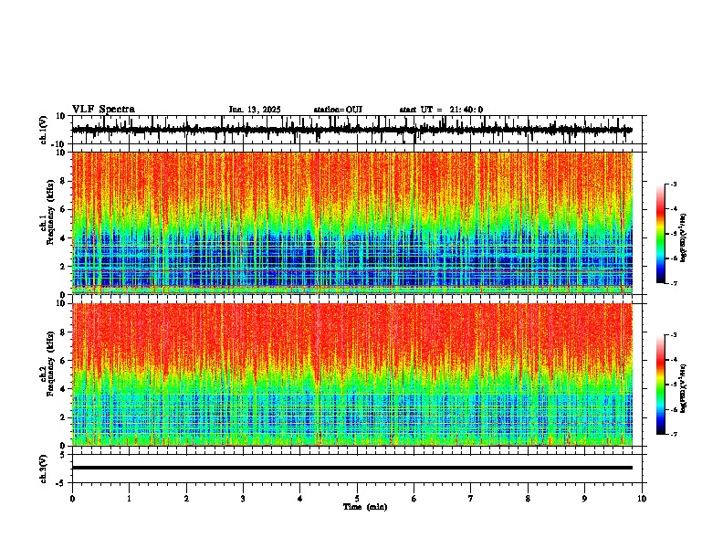Click the "-3" label on ch.2 color bar
The height and width of the screenshot is (559, 723).
(673, 335)
